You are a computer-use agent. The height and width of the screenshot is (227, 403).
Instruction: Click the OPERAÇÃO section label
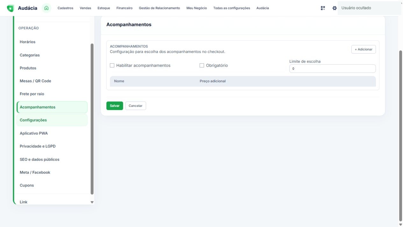click(29, 28)
